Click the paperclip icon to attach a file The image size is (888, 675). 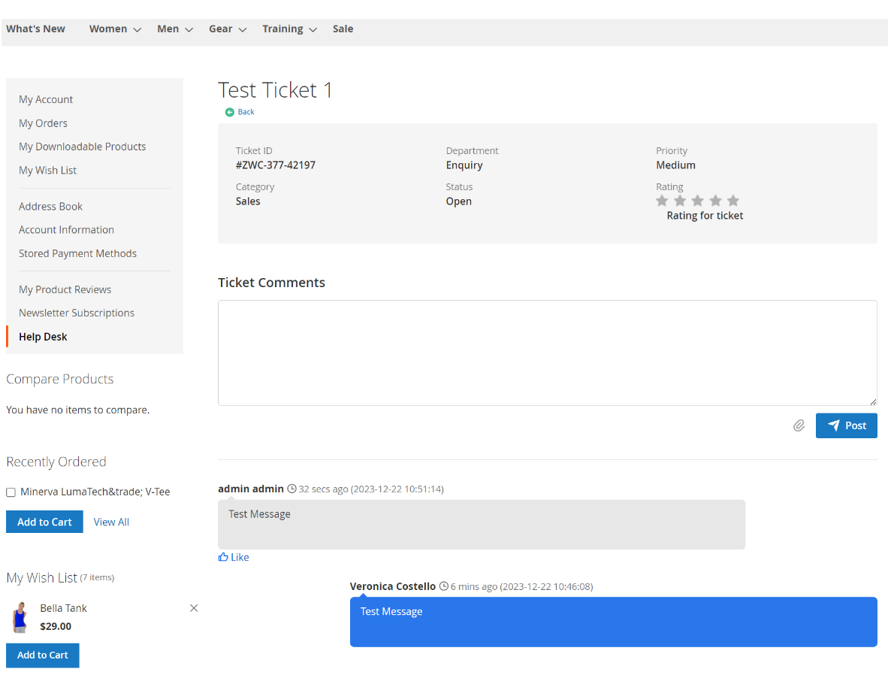tap(798, 425)
